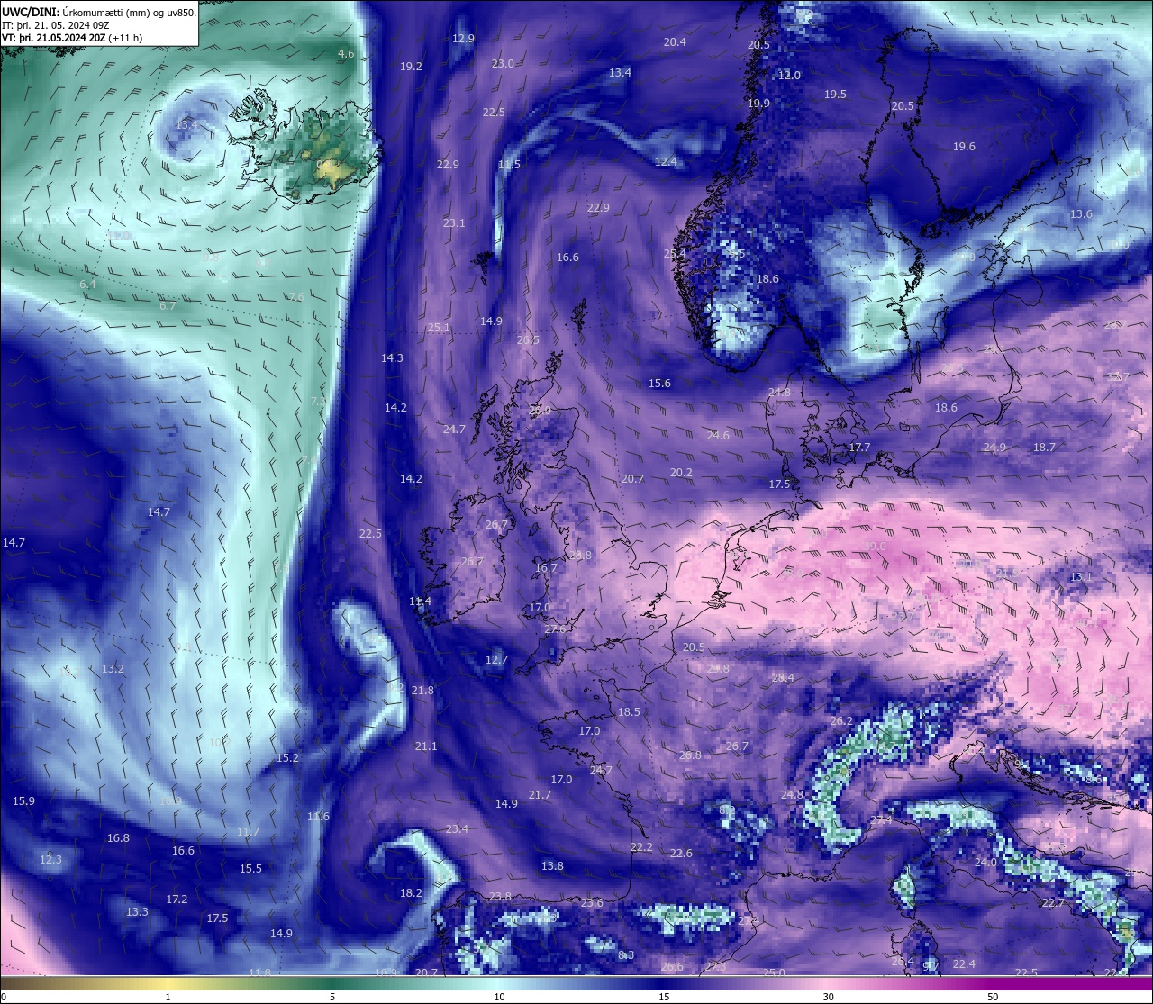Select the 13.4 map value
1153x1004 pixels.
(620, 73)
